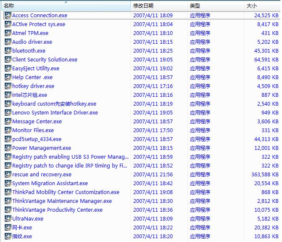Select the hotkey driver.exe icon

coord(8,86)
